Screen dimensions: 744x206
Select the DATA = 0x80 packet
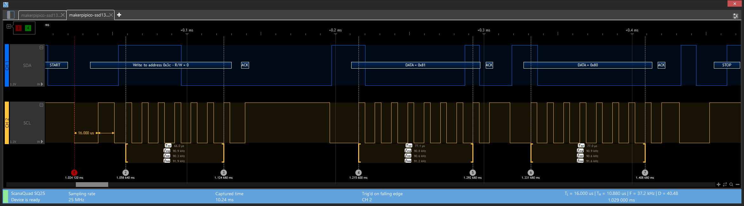(x=588, y=65)
